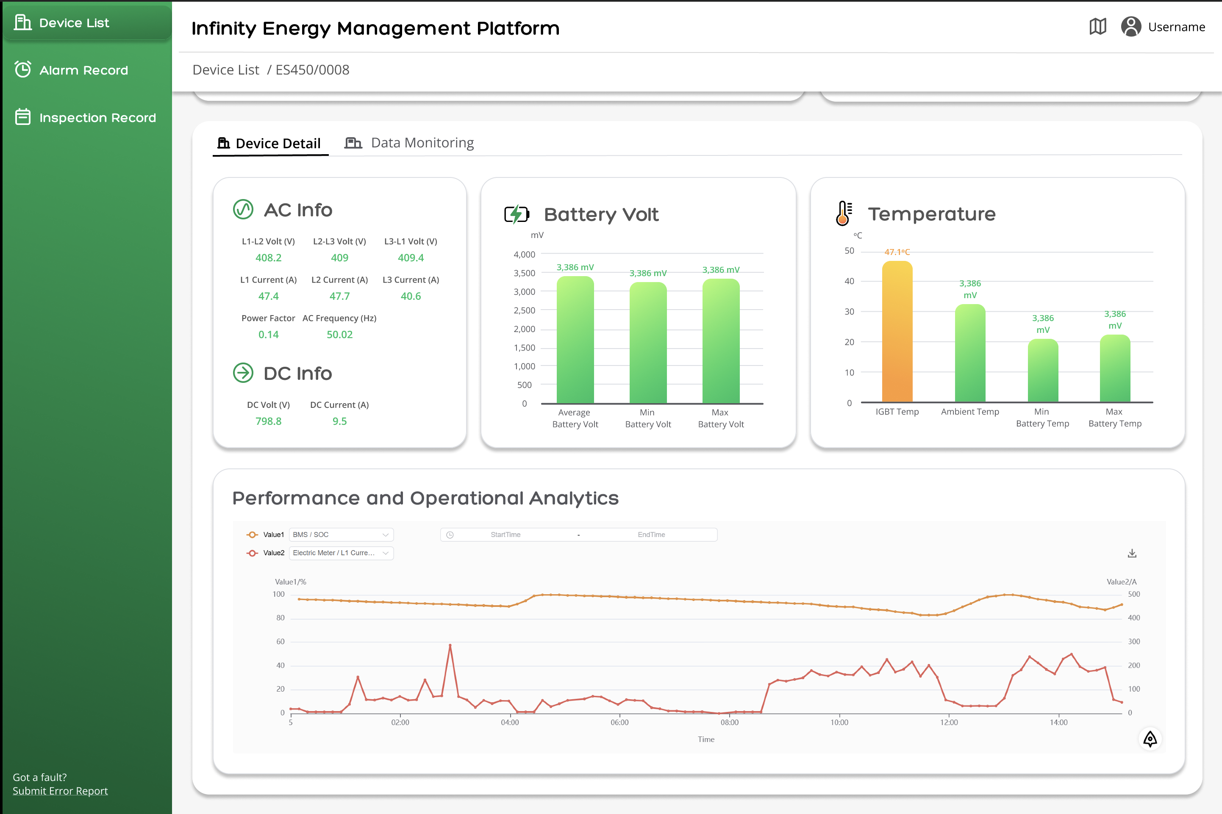Switch to the Device Detail tab
The width and height of the screenshot is (1222, 814).
tap(270, 143)
